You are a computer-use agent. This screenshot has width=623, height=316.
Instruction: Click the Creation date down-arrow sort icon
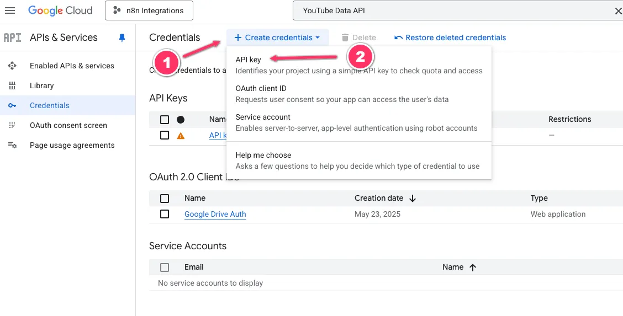[413, 198]
